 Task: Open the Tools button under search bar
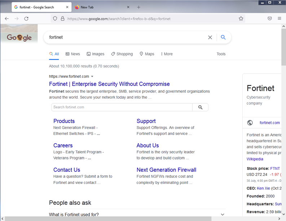(x=221, y=54)
